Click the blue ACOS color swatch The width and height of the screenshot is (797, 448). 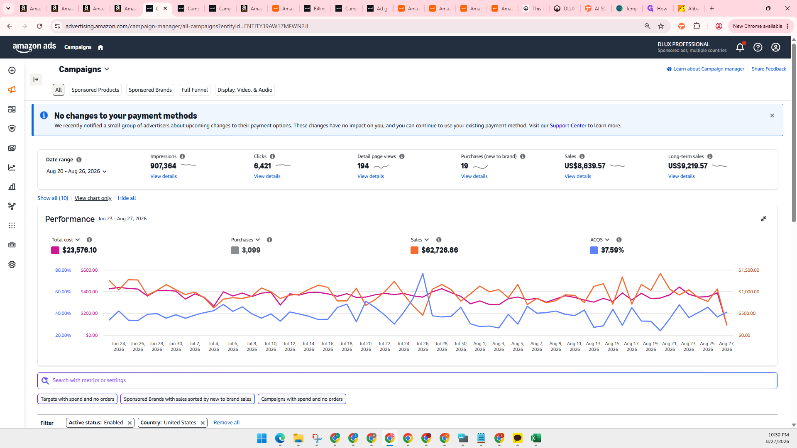[x=594, y=251]
